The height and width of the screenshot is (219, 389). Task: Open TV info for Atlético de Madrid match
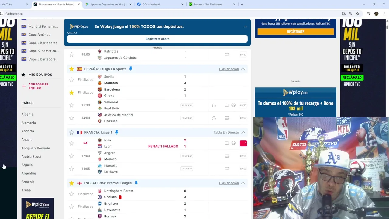(227, 118)
